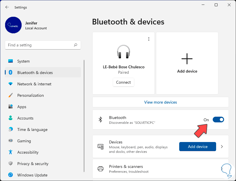This screenshot has height=181, width=236.
Task: Click the back arrow in Settings header
Action: (7, 7)
